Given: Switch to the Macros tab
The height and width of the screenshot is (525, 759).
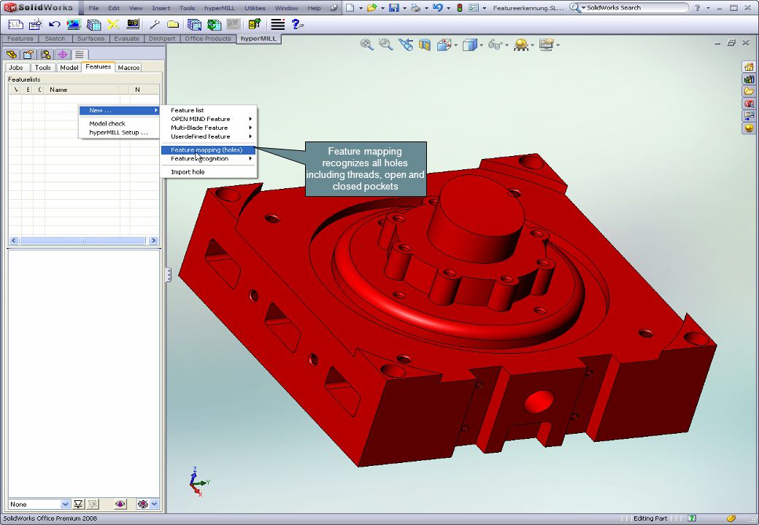Looking at the screenshot, I should 128,68.
